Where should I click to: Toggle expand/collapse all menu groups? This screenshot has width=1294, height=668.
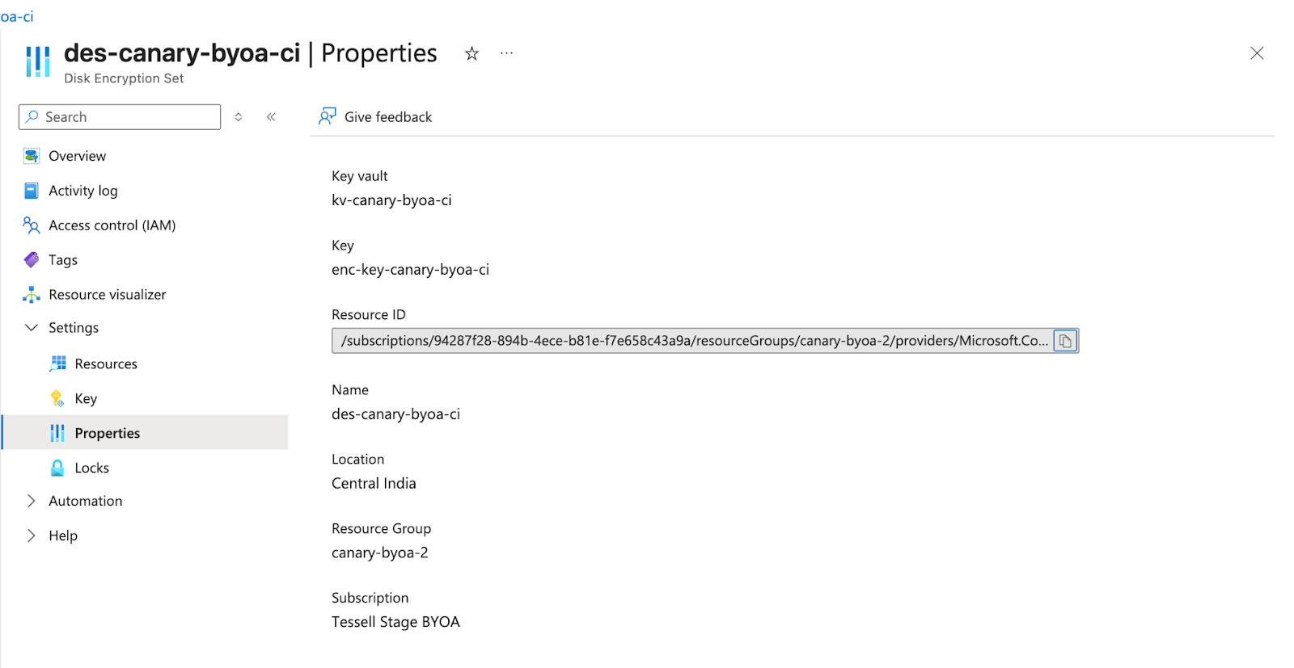(x=239, y=117)
